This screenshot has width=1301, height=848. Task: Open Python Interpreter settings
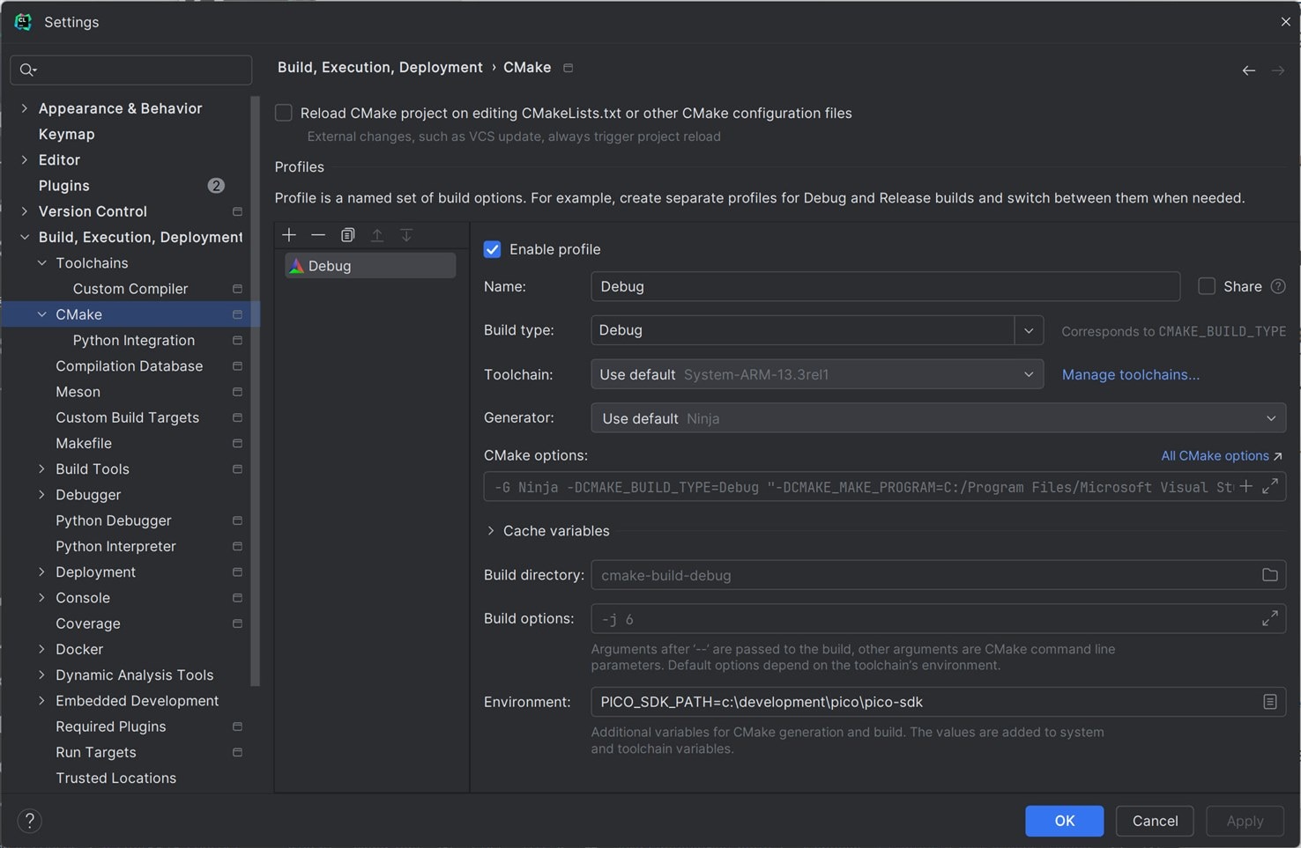(x=115, y=546)
